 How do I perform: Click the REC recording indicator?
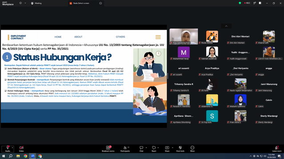(247, 3)
